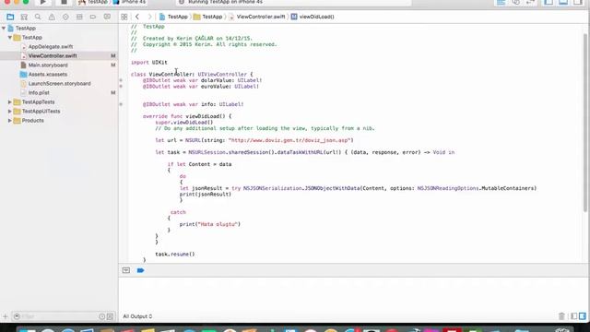The height and width of the screenshot is (332, 590).
Task: Switch to the Version editor button
Action: (x=531, y=2)
